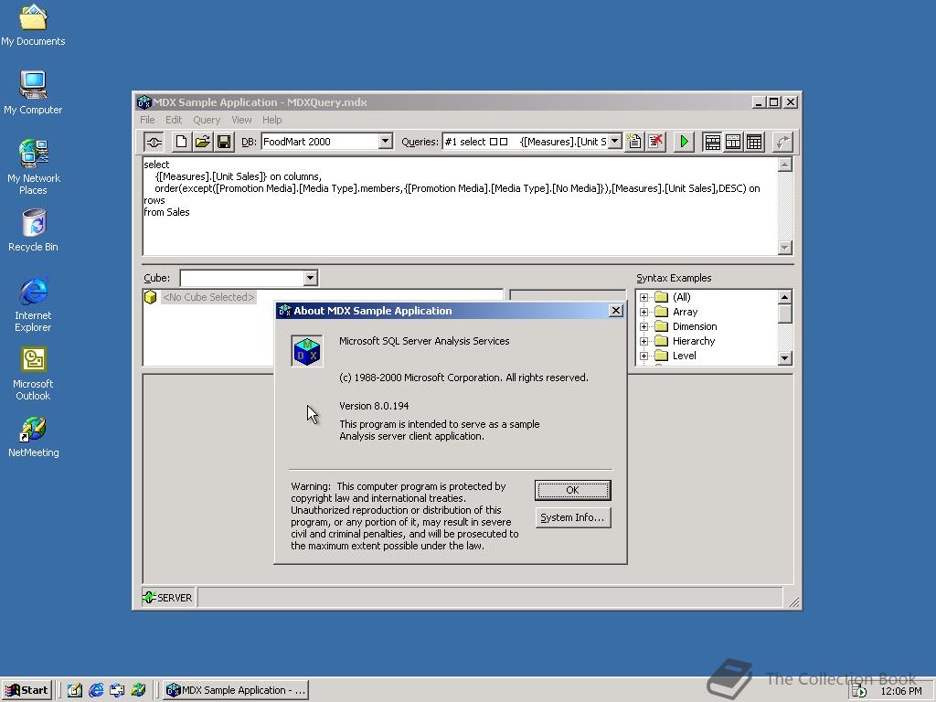
Task: Save query file floppy disk icon
Action: [x=224, y=142]
